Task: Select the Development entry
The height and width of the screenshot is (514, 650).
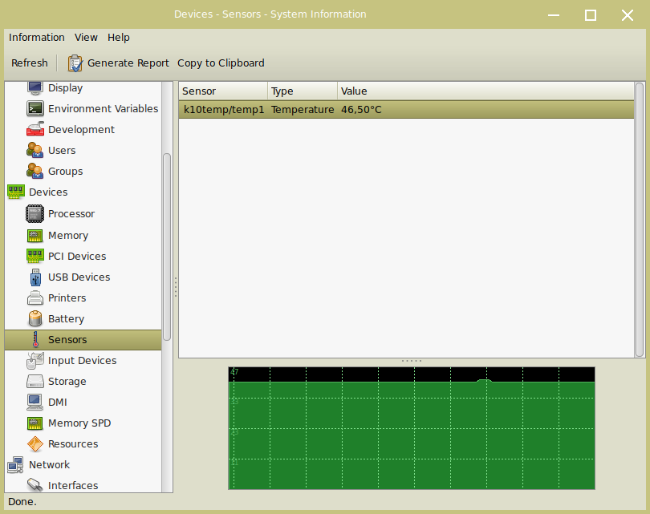Action: (x=81, y=129)
